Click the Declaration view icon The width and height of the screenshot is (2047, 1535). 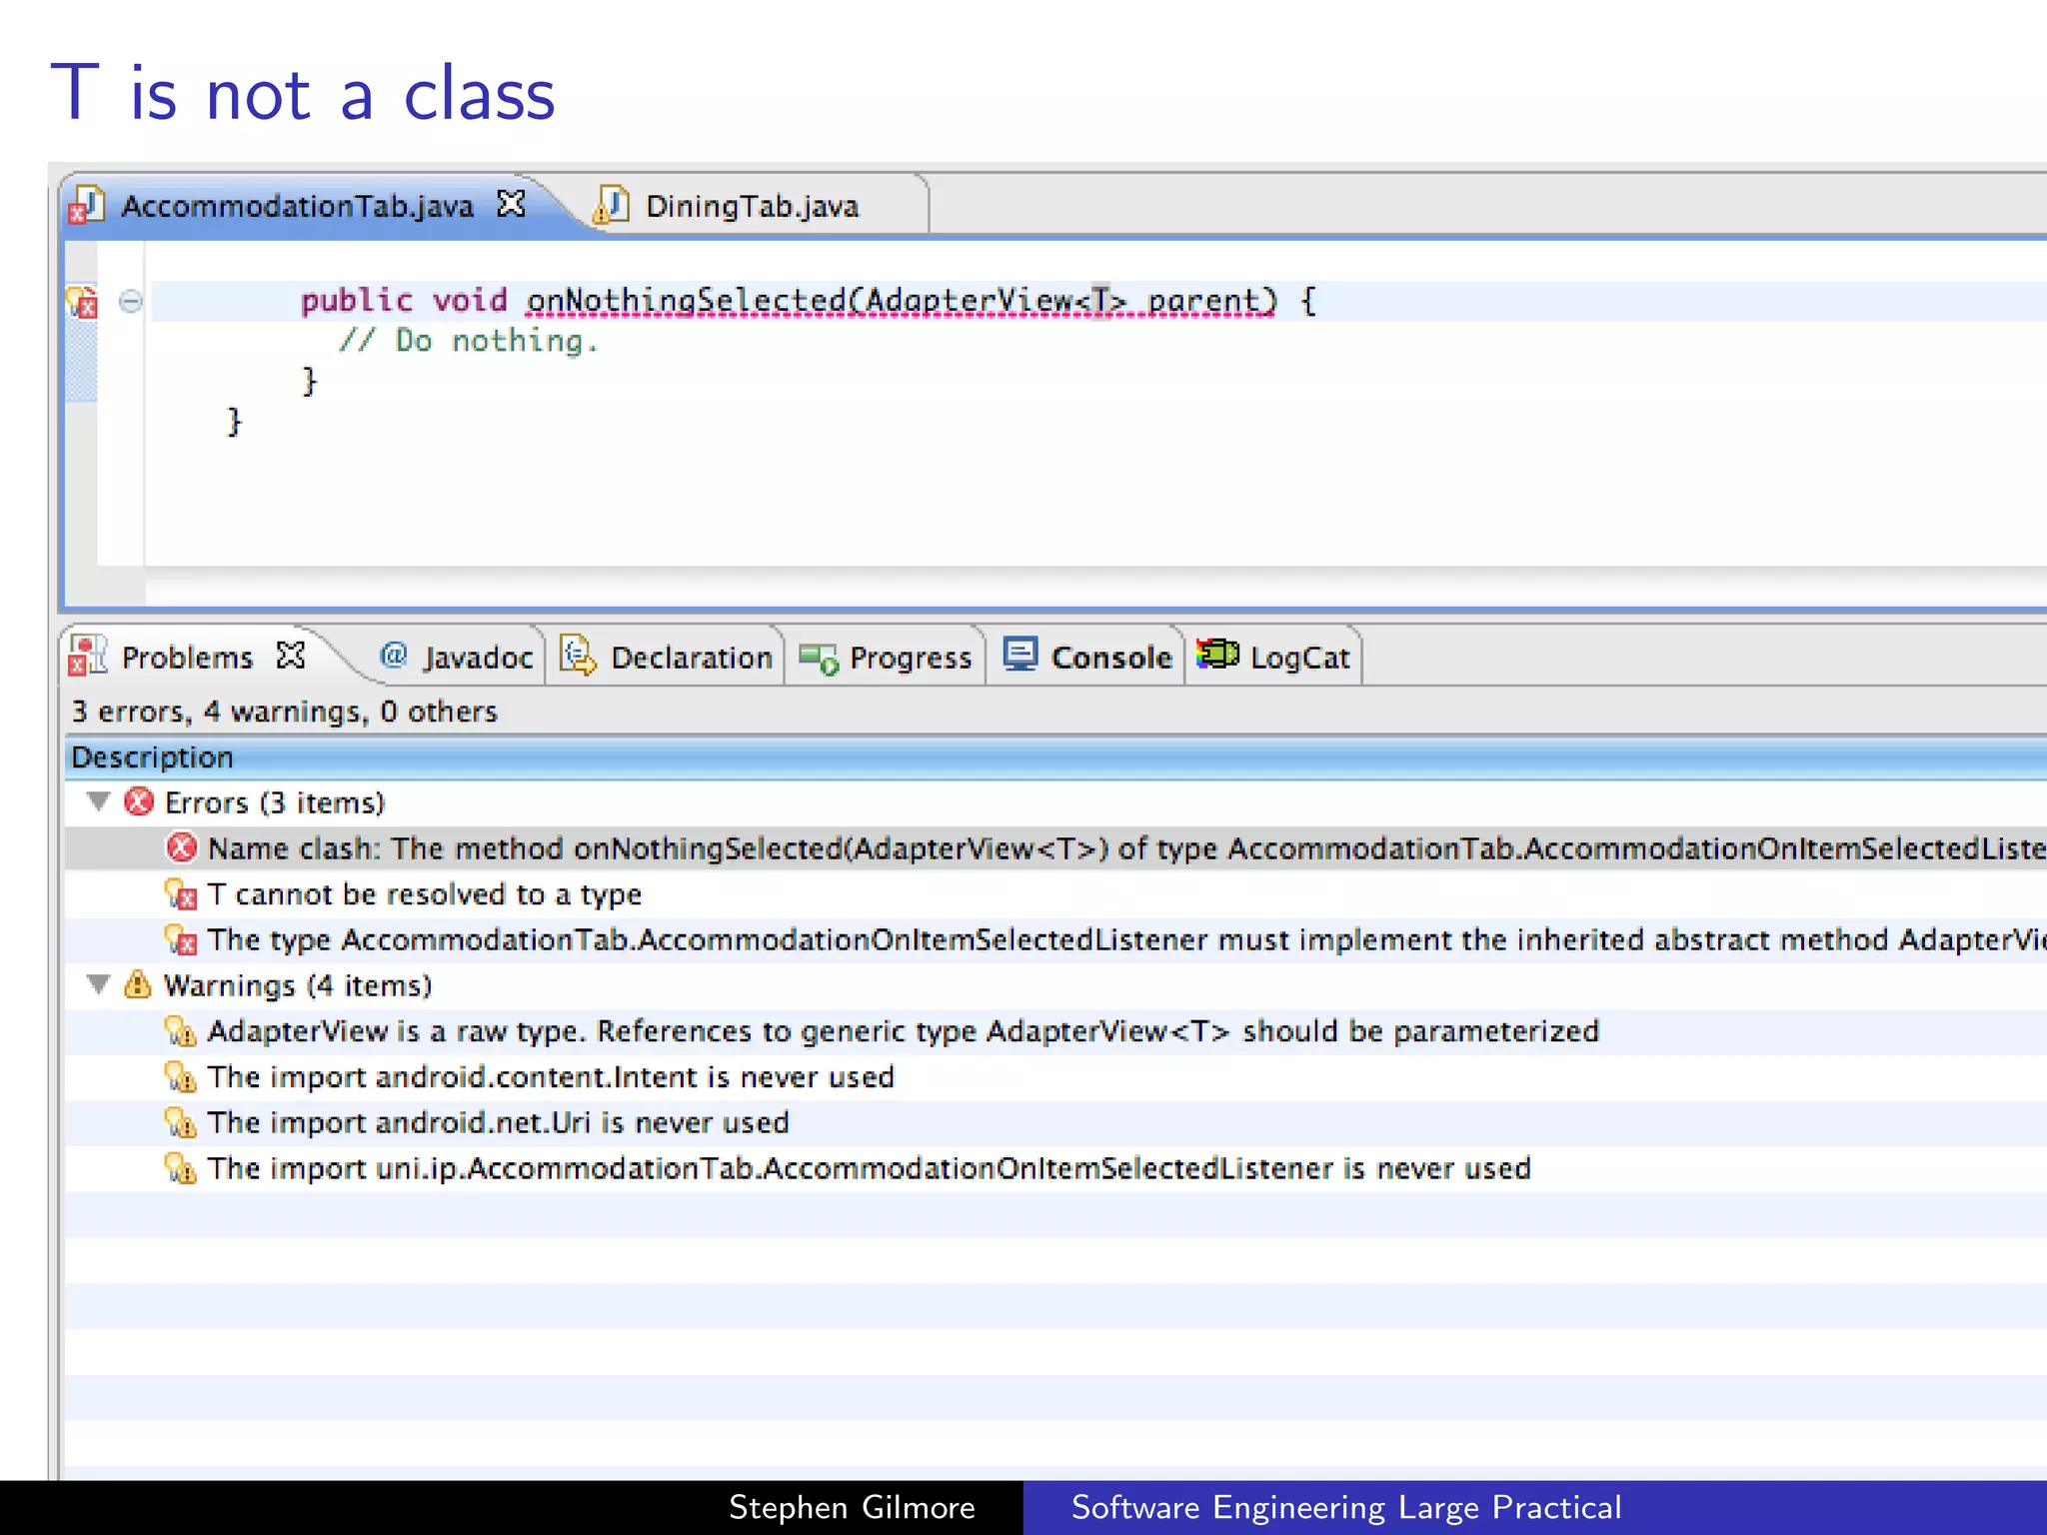[578, 656]
